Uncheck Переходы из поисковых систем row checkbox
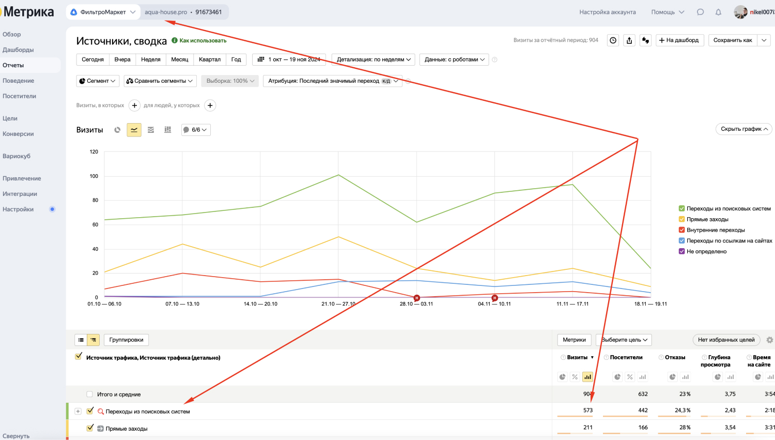 (90, 411)
